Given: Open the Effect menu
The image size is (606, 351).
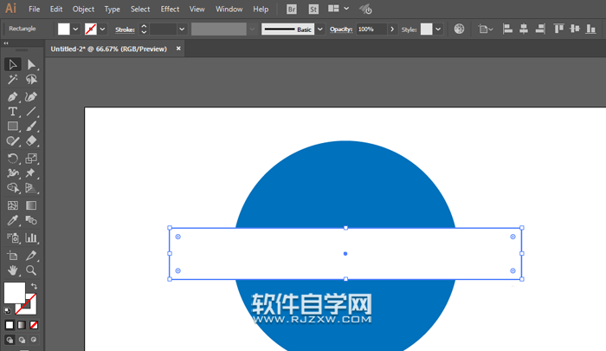Looking at the screenshot, I should pyautogui.click(x=170, y=9).
